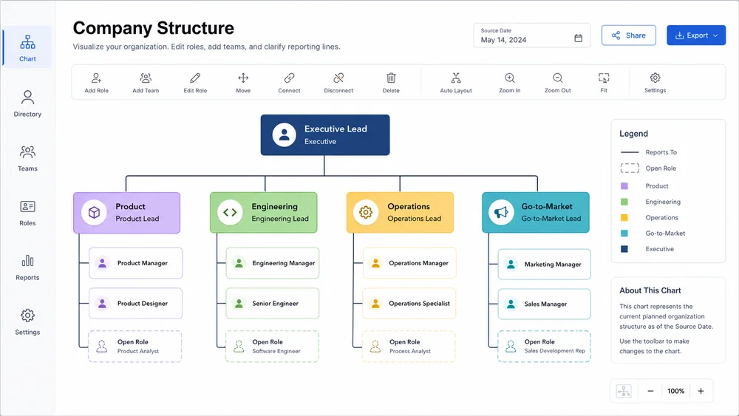Image resolution: width=739 pixels, height=416 pixels.
Task: Click the Legend heading
Action: [633, 134]
